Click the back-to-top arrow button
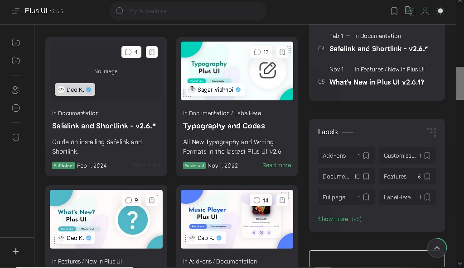 pyautogui.click(x=437, y=248)
